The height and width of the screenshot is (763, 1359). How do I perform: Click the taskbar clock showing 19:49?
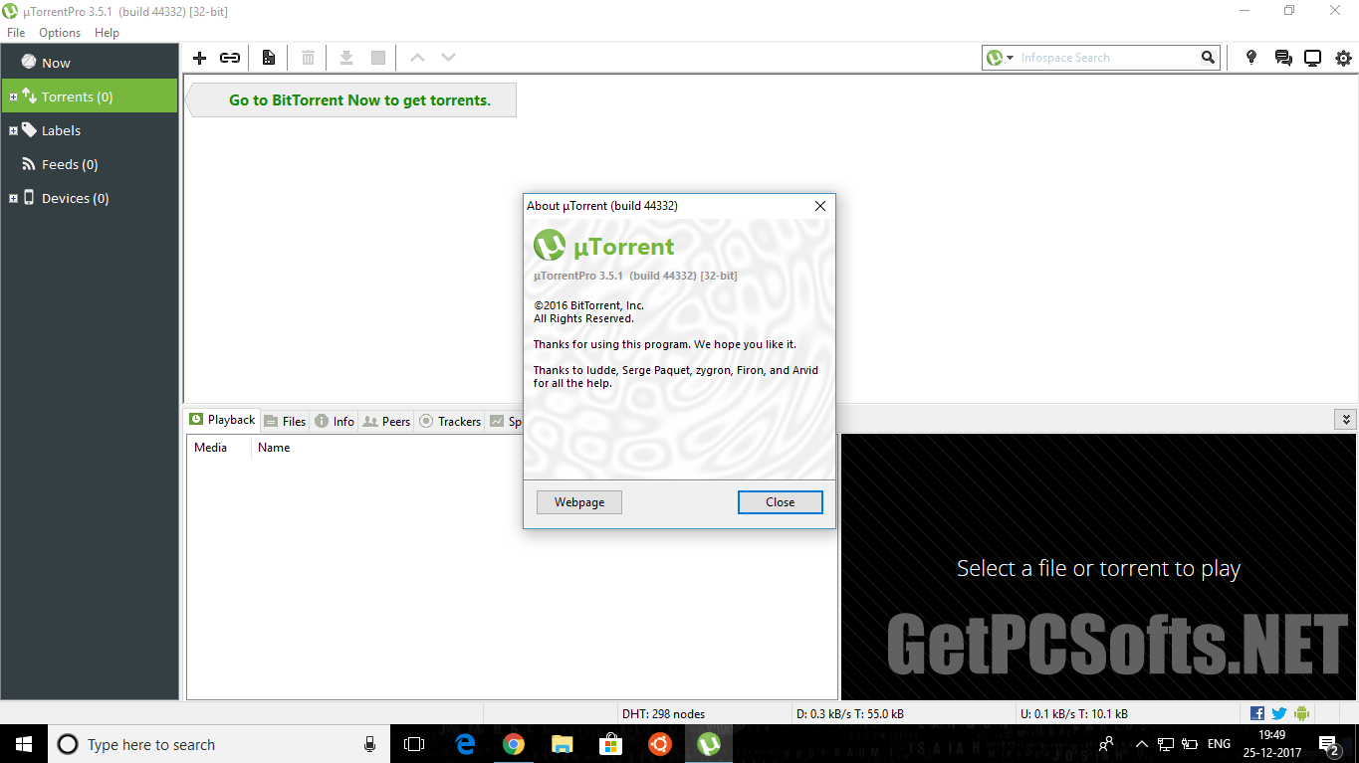tap(1271, 744)
